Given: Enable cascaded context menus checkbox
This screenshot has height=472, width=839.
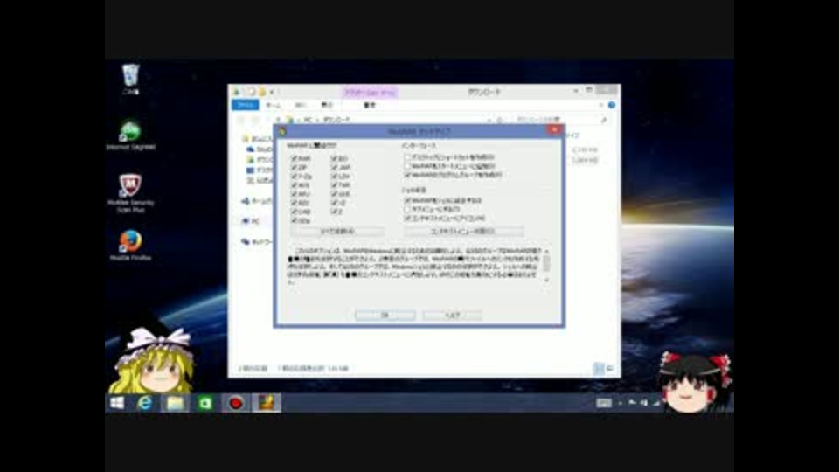Looking at the screenshot, I should pyautogui.click(x=408, y=209).
